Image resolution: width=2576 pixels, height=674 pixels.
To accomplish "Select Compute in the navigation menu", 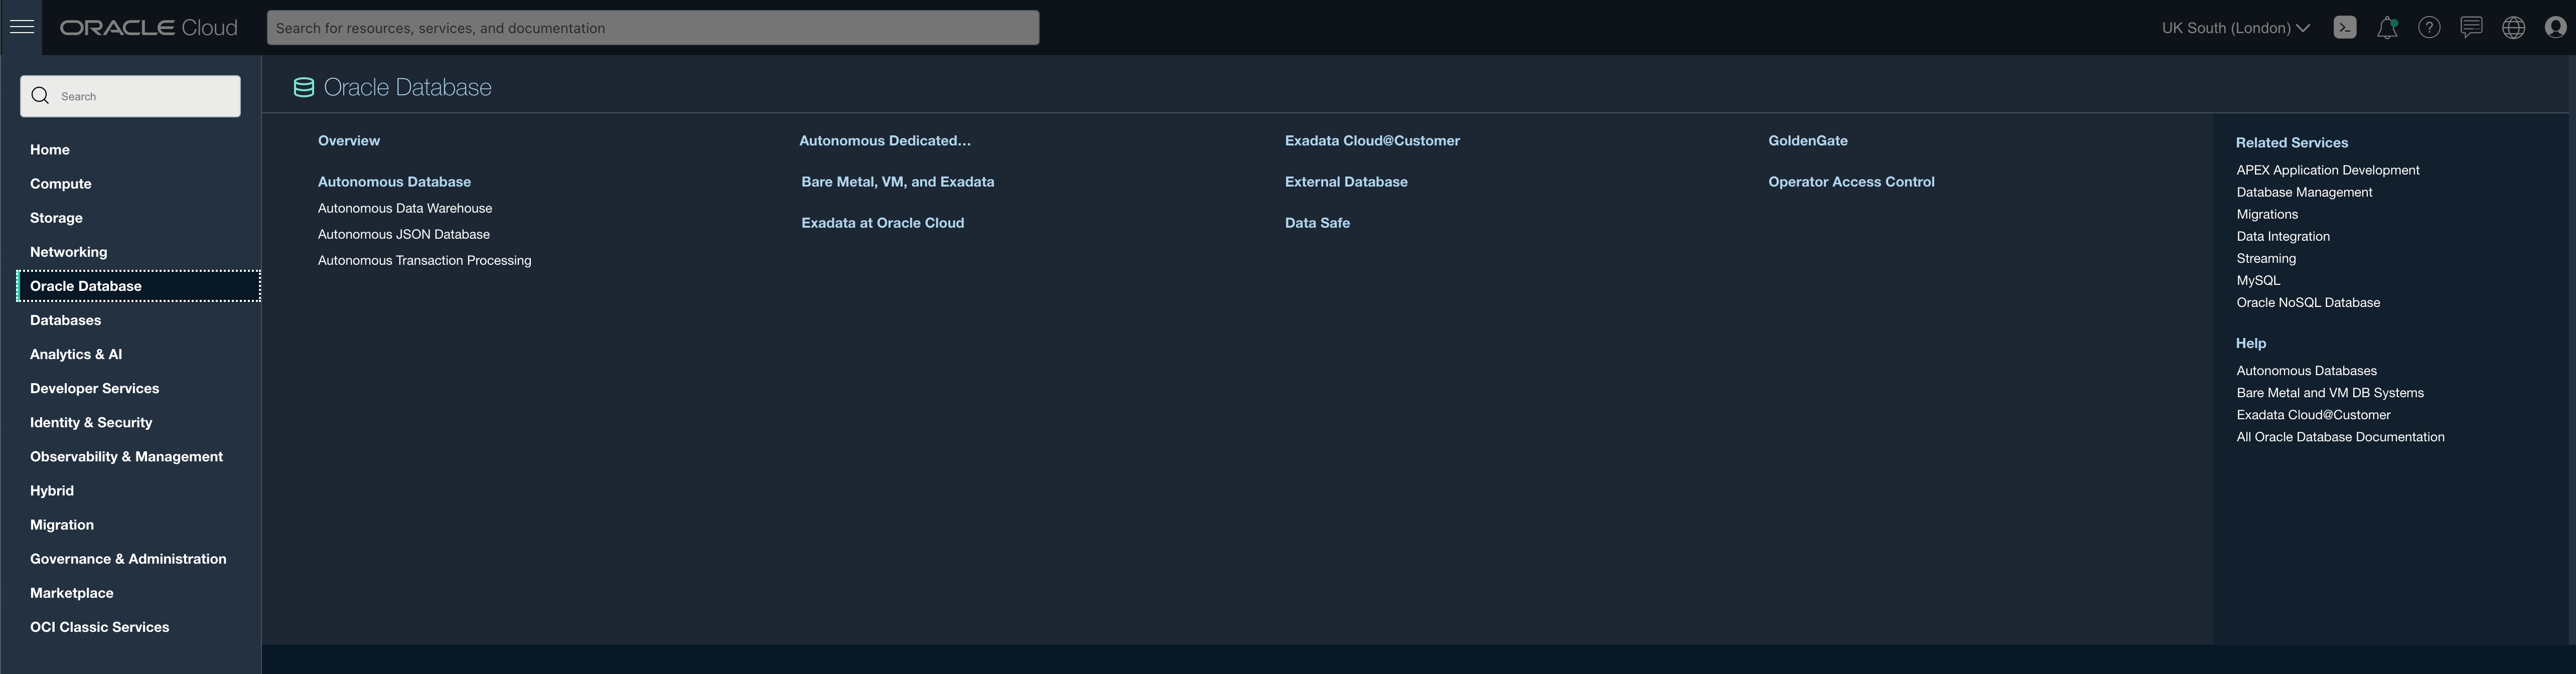I will tap(61, 184).
